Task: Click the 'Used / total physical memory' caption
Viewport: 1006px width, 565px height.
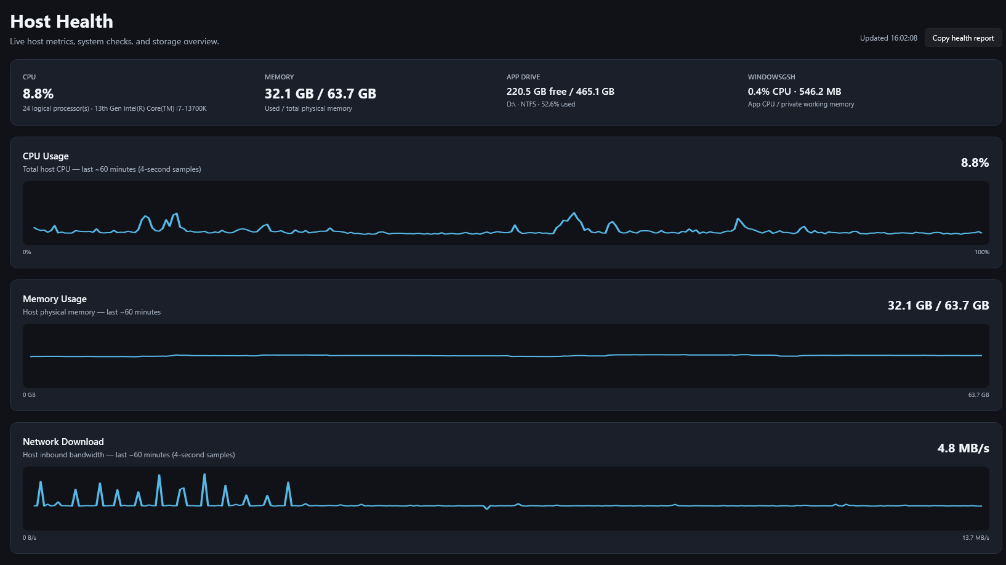Action: pos(308,108)
